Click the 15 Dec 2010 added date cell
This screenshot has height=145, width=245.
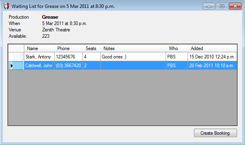(x=212, y=57)
